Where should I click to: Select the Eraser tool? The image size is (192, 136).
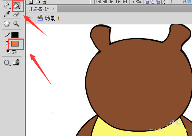[x=16, y=14]
